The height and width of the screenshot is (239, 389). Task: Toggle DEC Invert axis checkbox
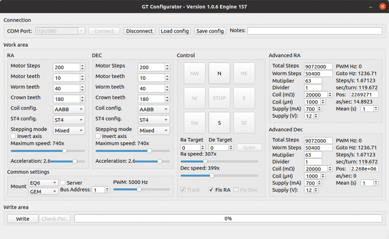click(98, 136)
